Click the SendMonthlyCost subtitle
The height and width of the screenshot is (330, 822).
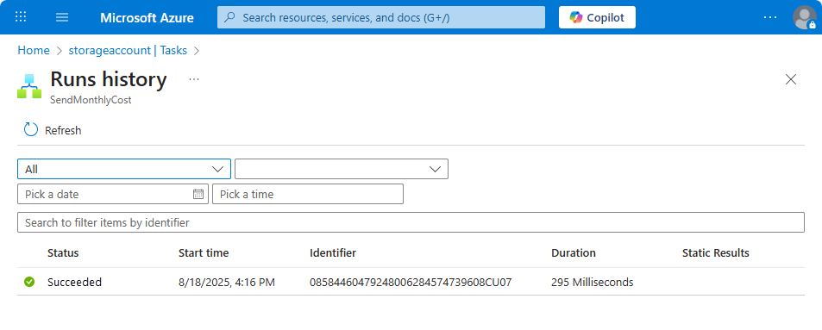point(91,100)
